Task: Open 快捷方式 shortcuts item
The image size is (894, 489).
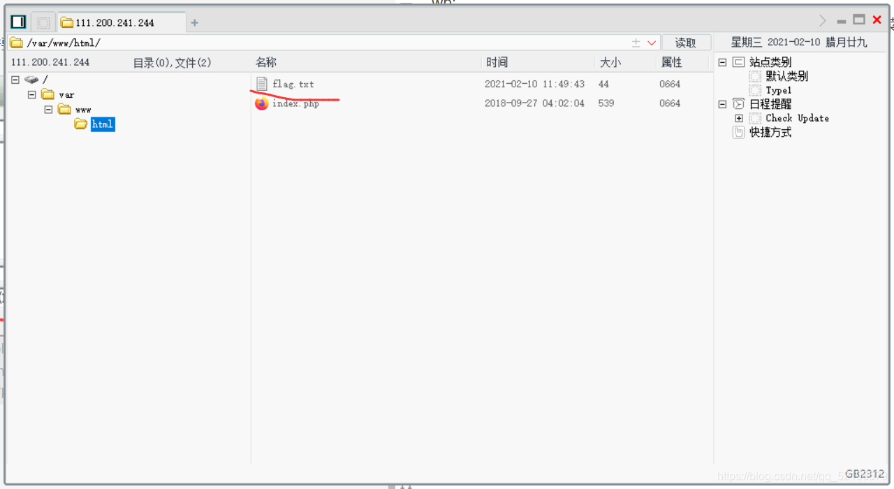Action: 770,132
